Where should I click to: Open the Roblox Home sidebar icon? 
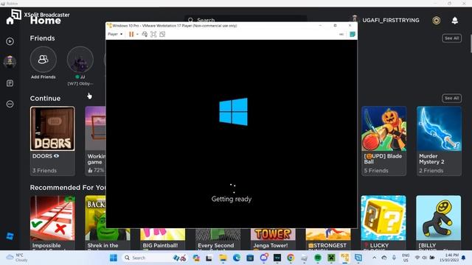pos(10,21)
